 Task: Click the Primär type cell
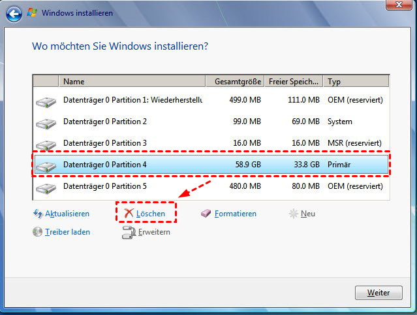pyautogui.click(x=339, y=165)
